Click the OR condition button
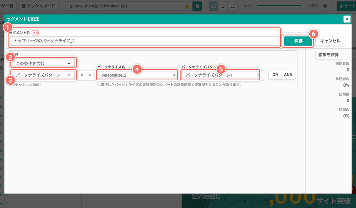Screen dimensions: 356x208 [x=275, y=75]
